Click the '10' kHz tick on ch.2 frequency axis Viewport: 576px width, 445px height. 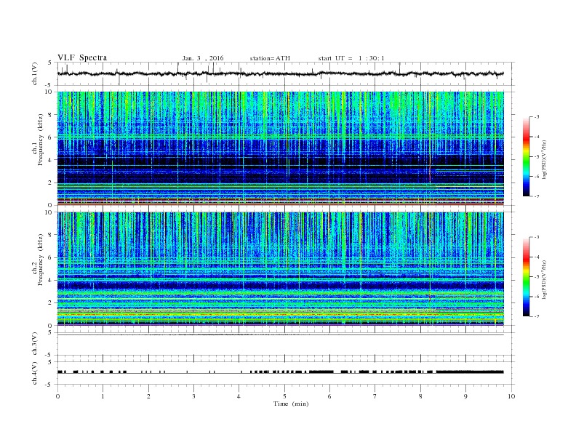[49, 212]
